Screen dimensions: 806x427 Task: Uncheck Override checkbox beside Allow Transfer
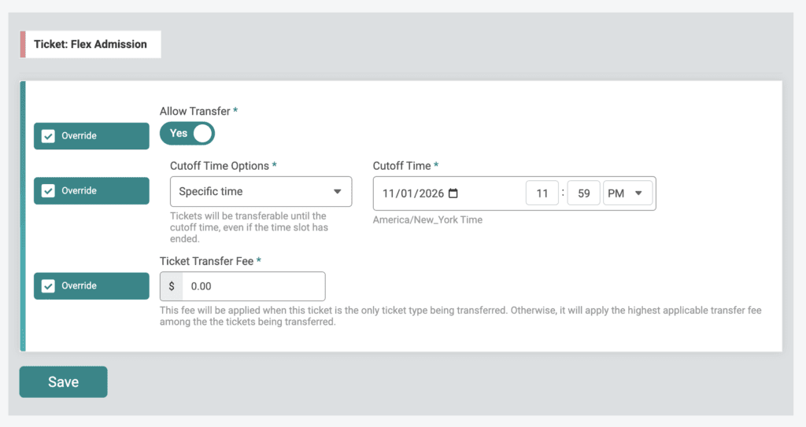(48, 136)
